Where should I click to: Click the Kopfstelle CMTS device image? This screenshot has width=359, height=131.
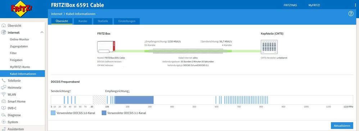coord(269,47)
